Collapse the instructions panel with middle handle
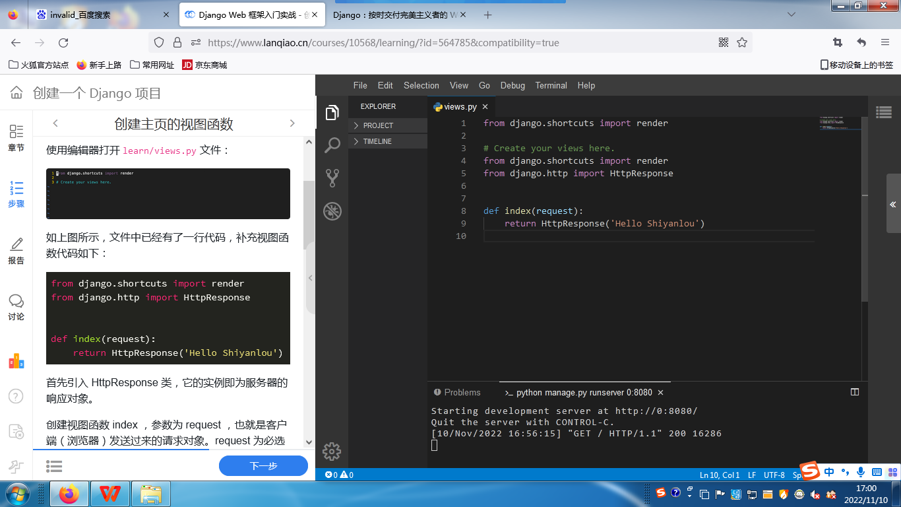The height and width of the screenshot is (507, 901). tap(311, 278)
